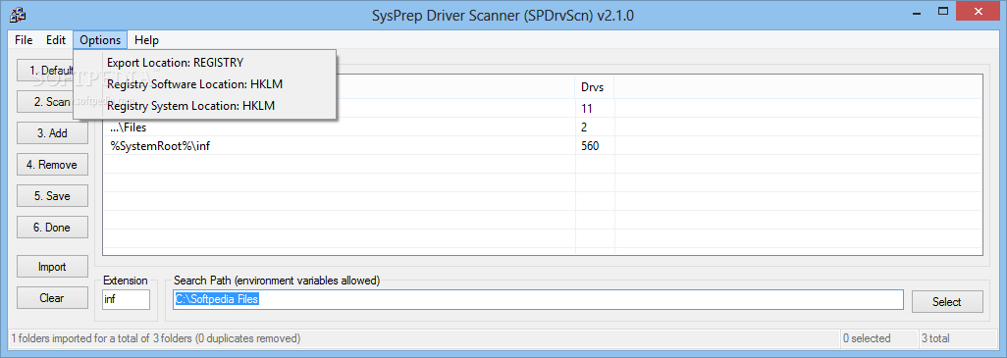The height and width of the screenshot is (358, 1007).
Task: Click the 3 total status indicator
Action: coord(935,338)
